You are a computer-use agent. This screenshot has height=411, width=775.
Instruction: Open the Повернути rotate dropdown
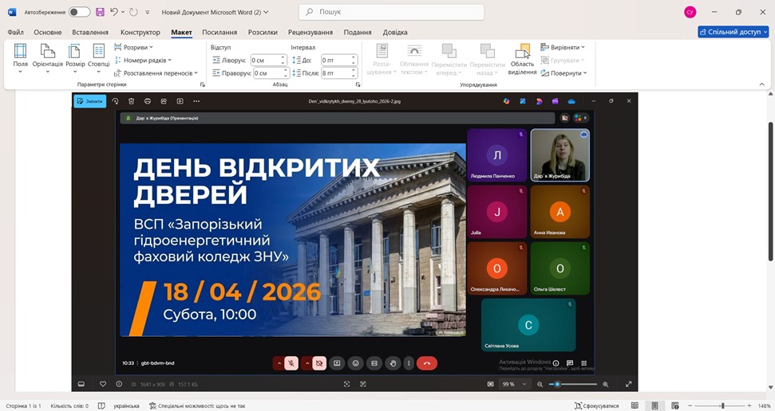563,72
